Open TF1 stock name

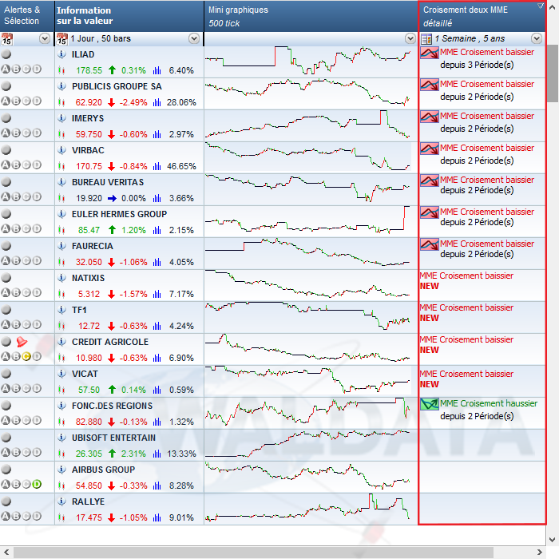point(79,310)
